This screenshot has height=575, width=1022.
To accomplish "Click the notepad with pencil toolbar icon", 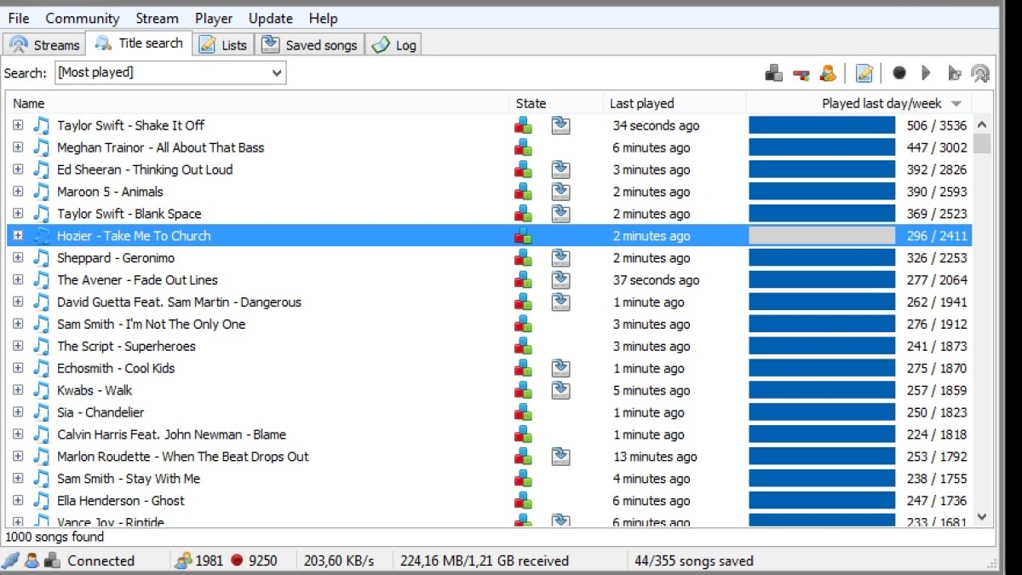I will pyautogui.click(x=864, y=73).
